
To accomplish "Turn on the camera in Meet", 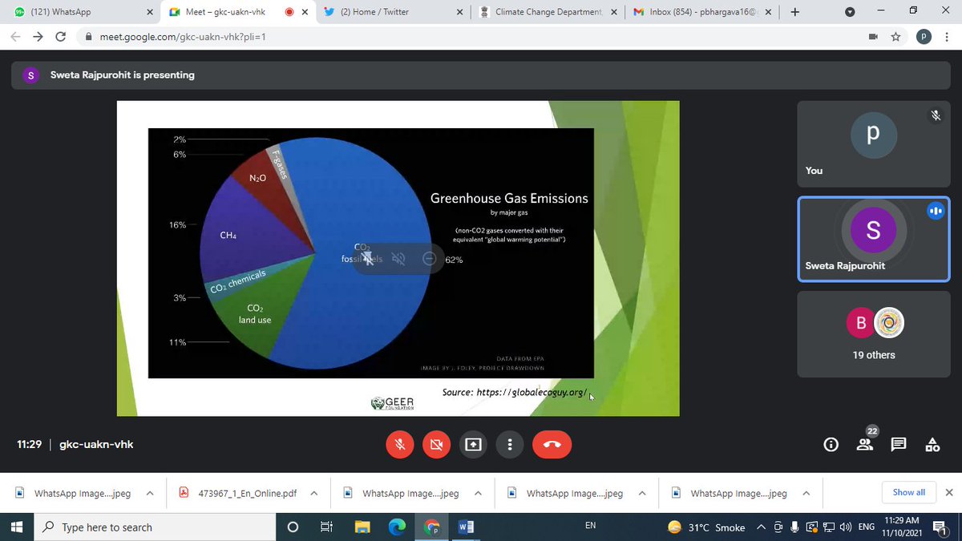I will tap(437, 444).
